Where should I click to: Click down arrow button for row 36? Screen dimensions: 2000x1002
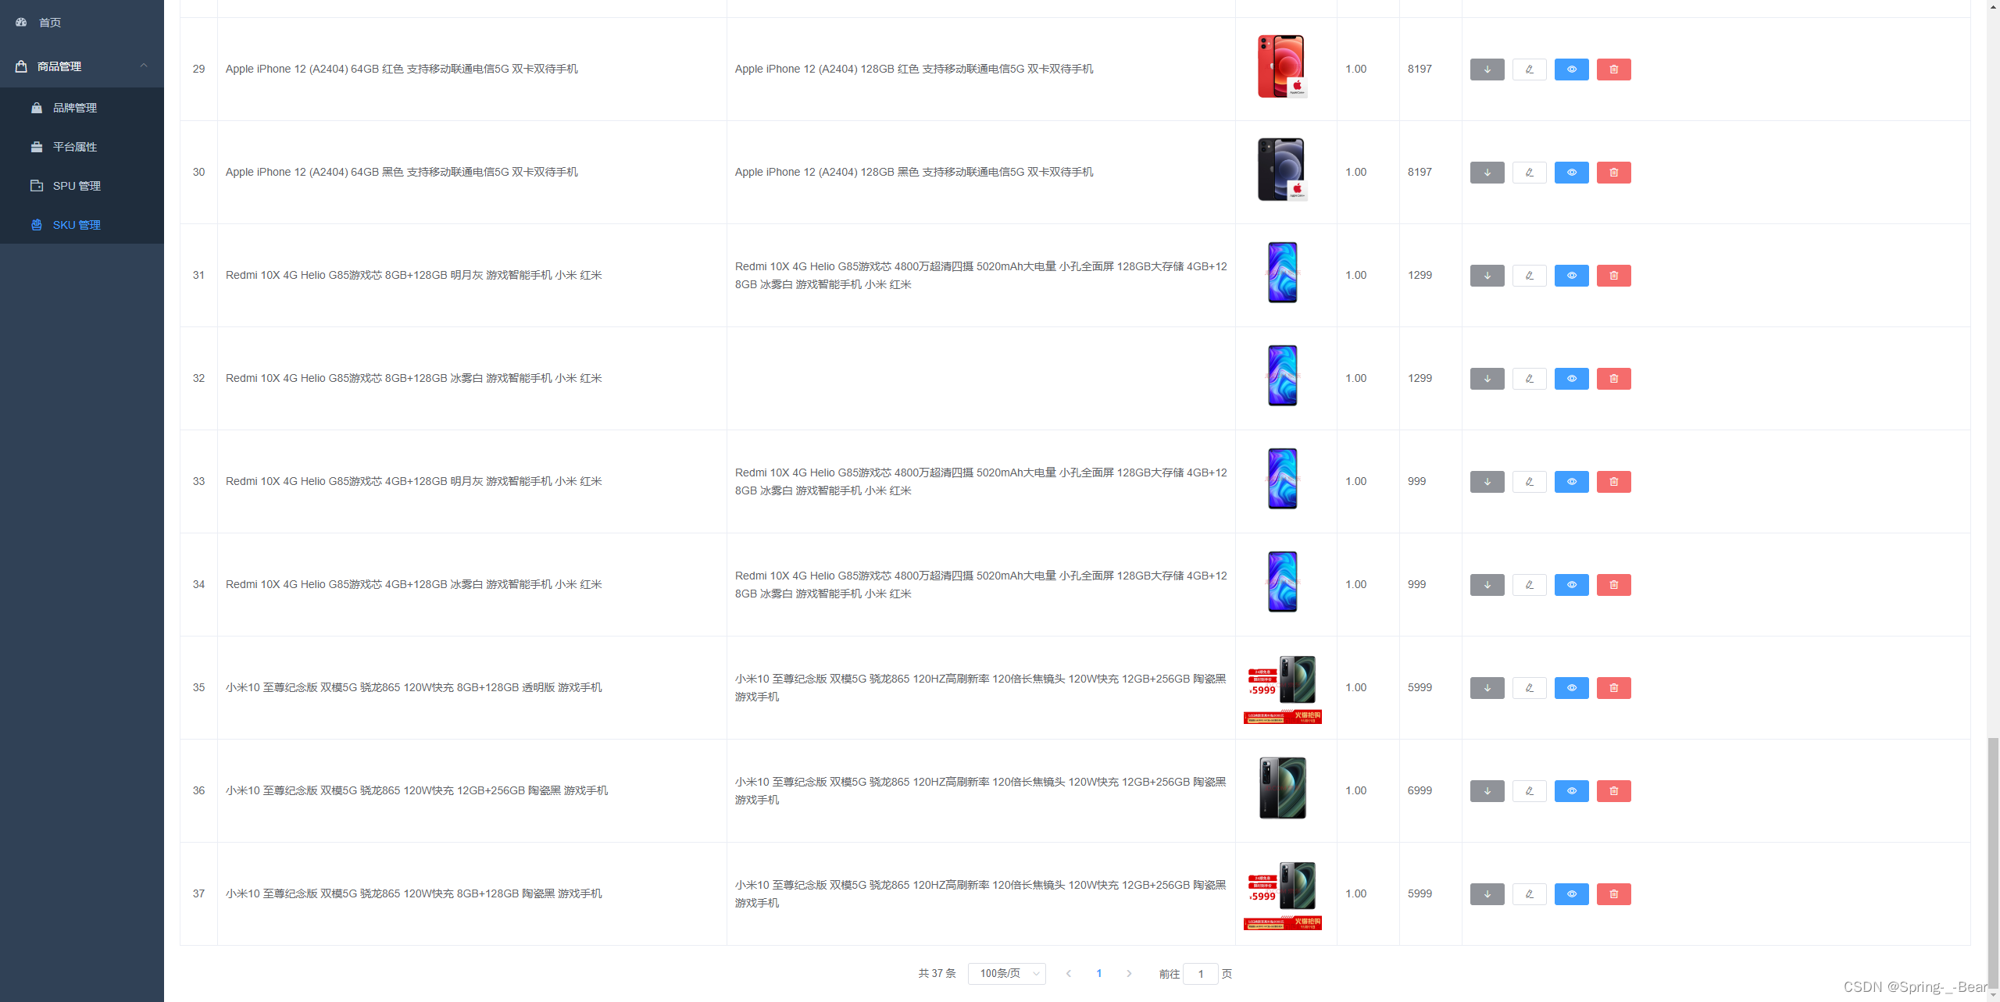coord(1487,791)
